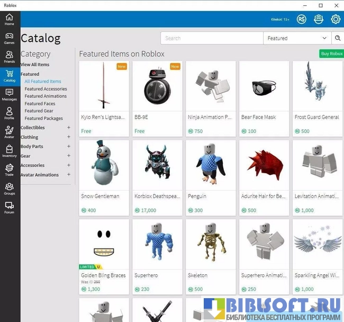Open the Korblox Deathspeaker item thumbnail
Image resolution: width=344 pixels, height=322 pixels.
pos(157,165)
